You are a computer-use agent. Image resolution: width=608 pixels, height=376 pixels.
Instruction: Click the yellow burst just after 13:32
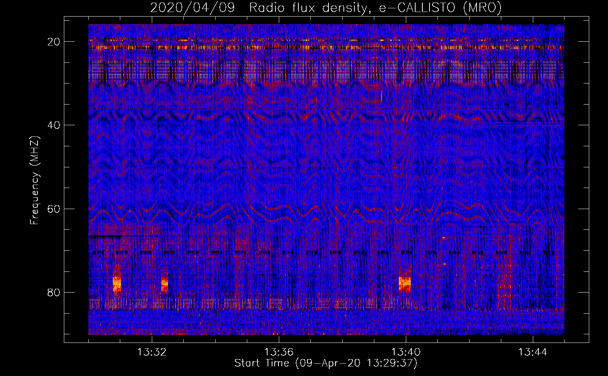[165, 284]
